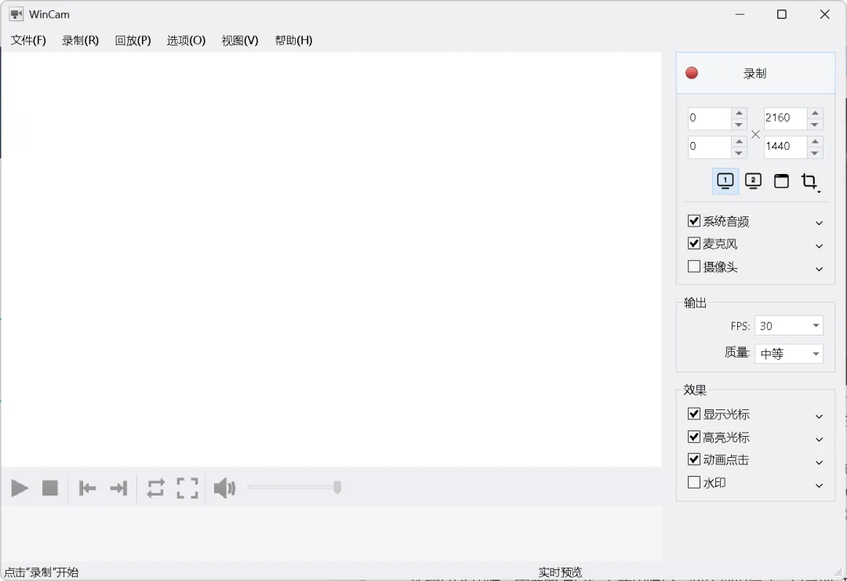Toggle loop playback icon
Image resolution: width=847 pixels, height=581 pixels.
click(x=155, y=488)
